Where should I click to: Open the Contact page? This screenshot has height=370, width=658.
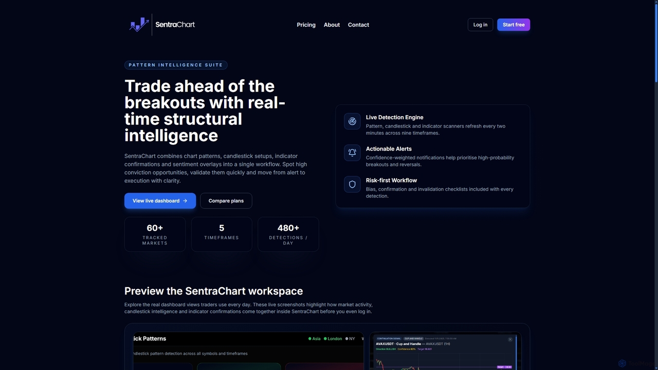click(x=358, y=25)
